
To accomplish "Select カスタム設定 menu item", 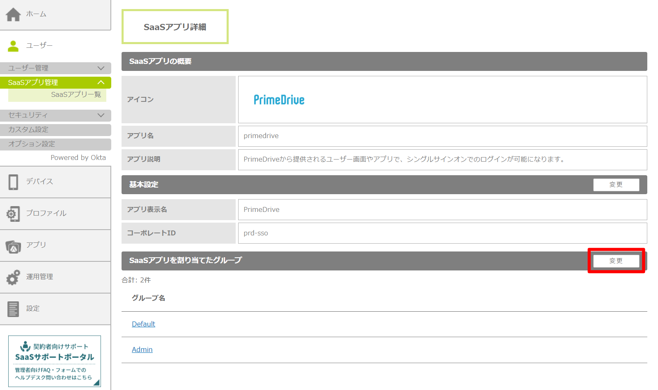I will pyautogui.click(x=28, y=129).
